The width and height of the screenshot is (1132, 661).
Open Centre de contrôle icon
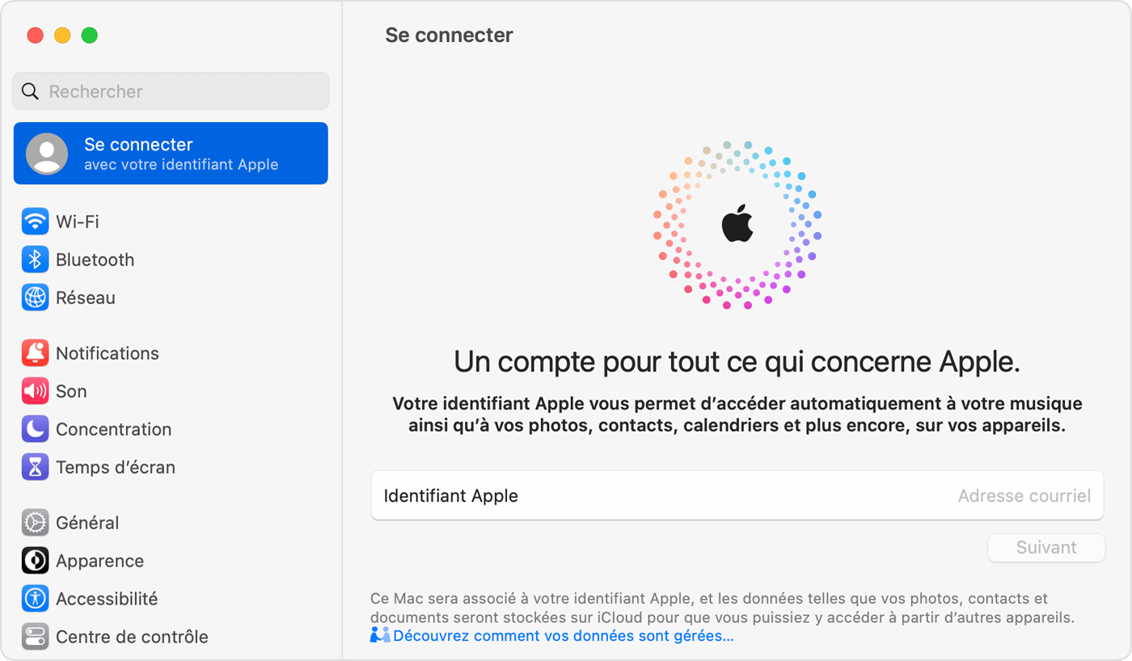click(35, 637)
